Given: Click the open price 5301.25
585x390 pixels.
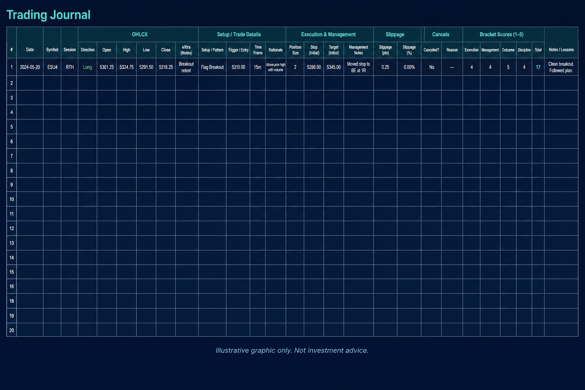Looking at the screenshot, I should pyautogui.click(x=107, y=67).
